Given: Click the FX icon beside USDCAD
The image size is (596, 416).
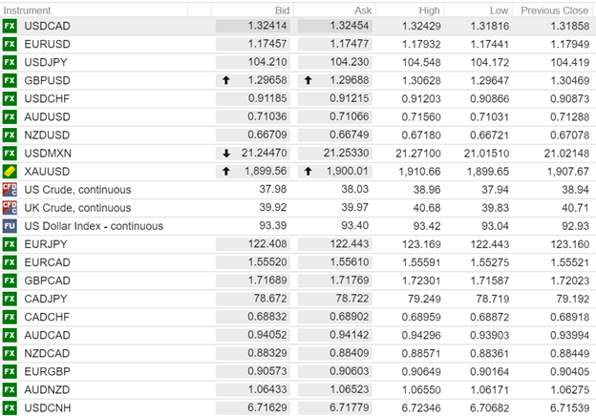Looking at the screenshot, I should [10, 26].
